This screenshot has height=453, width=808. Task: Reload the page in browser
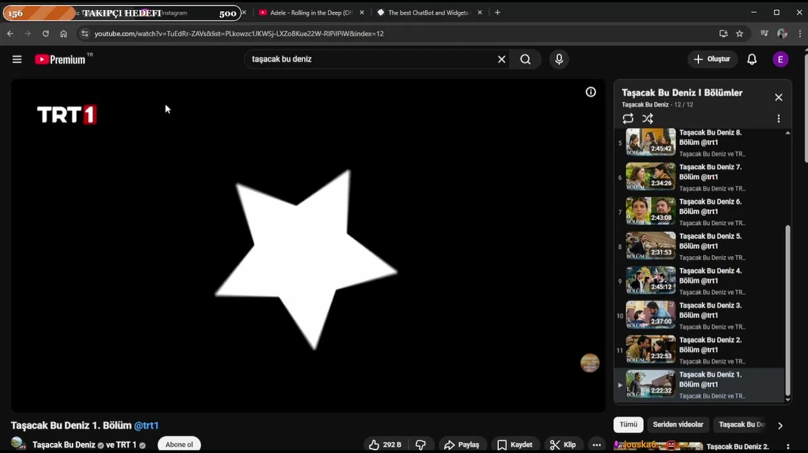(45, 33)
